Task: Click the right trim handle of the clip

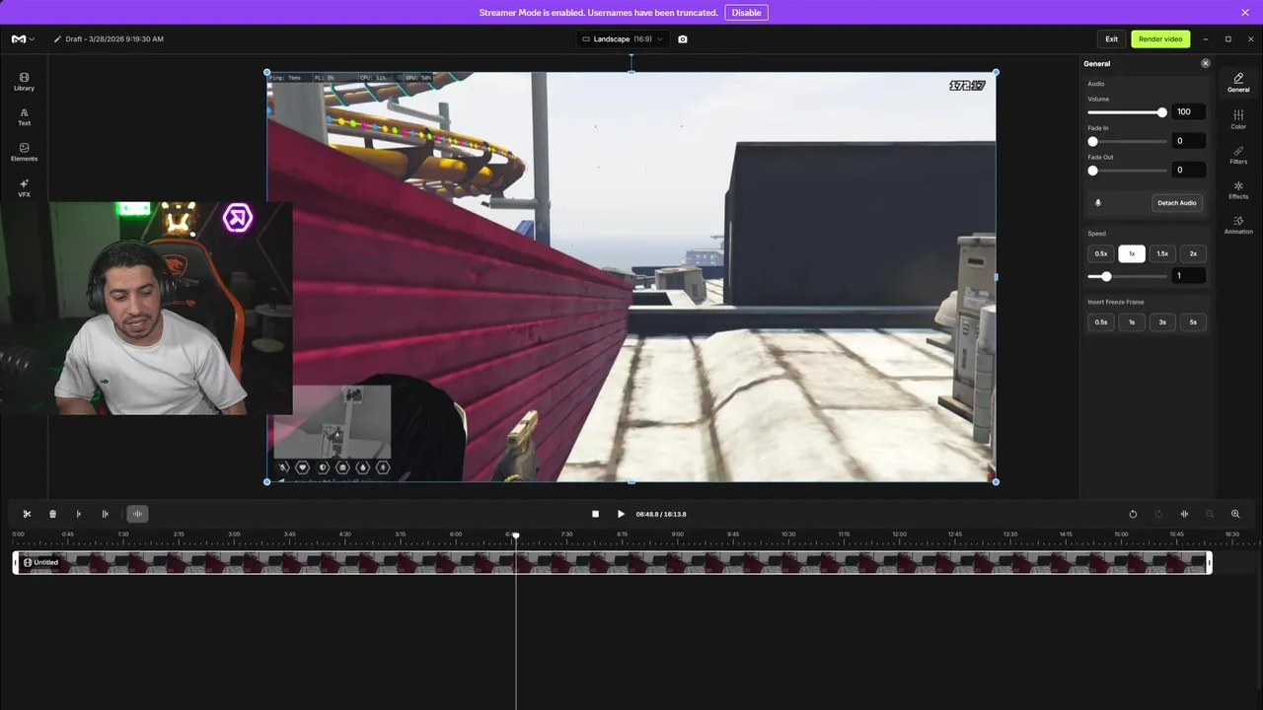Action: [x=1210, y=562]
